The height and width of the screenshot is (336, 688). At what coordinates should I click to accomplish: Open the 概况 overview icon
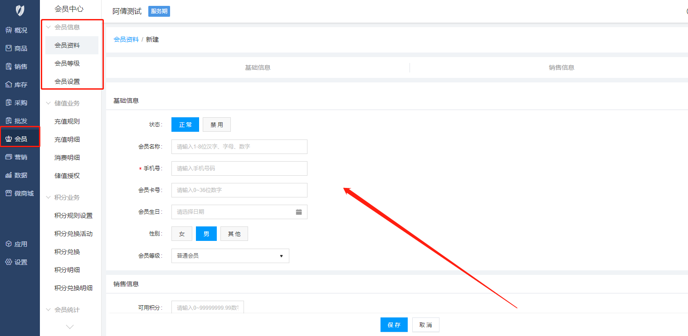pyautogui.click(x=9, y=30)
